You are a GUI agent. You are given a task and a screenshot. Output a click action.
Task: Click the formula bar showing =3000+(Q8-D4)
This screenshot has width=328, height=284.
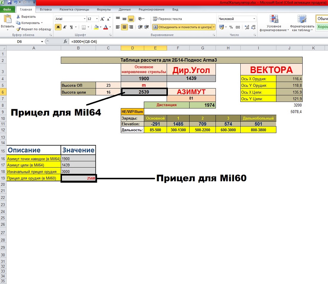(199, 41)
